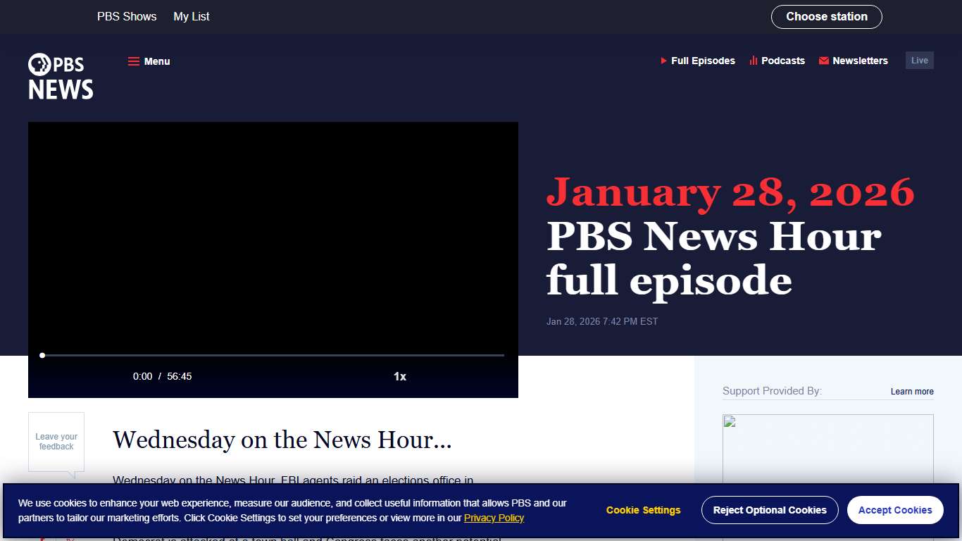Open the Leave your feedback panel
Screen dimensions: 962x541
coord(56,442)
